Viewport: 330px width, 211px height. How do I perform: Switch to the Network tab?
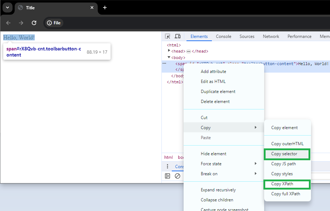coord(271,36)
